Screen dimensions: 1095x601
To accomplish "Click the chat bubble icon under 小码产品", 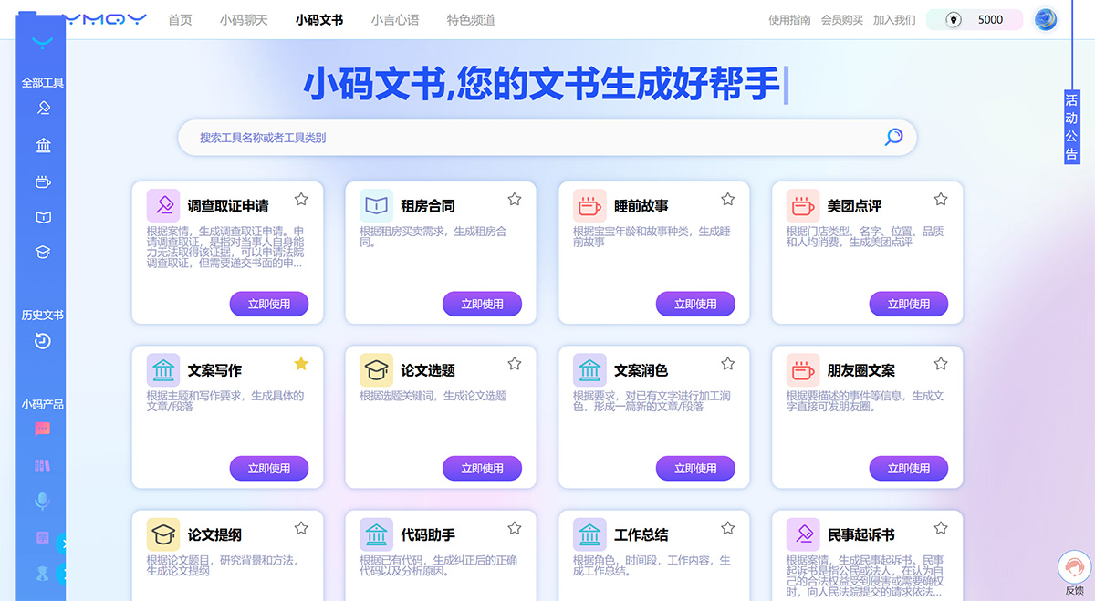I will [x=42, y=429].
